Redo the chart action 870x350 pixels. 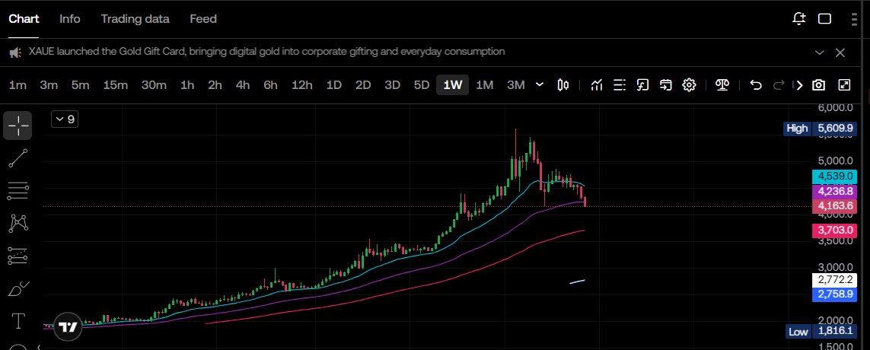coord(779,85)
